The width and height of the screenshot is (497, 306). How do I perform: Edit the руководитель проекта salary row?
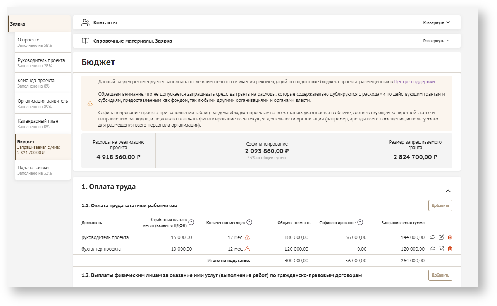click(x=441, y=237)
